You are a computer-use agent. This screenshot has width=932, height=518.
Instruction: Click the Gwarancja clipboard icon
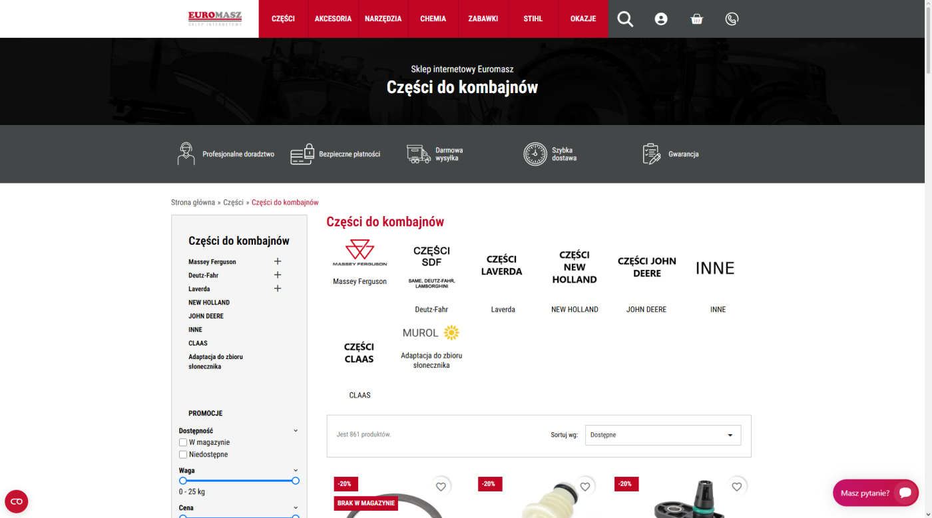coord(651,154)
